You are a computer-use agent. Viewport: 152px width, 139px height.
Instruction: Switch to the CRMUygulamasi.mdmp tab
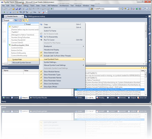tap(35, 16)
